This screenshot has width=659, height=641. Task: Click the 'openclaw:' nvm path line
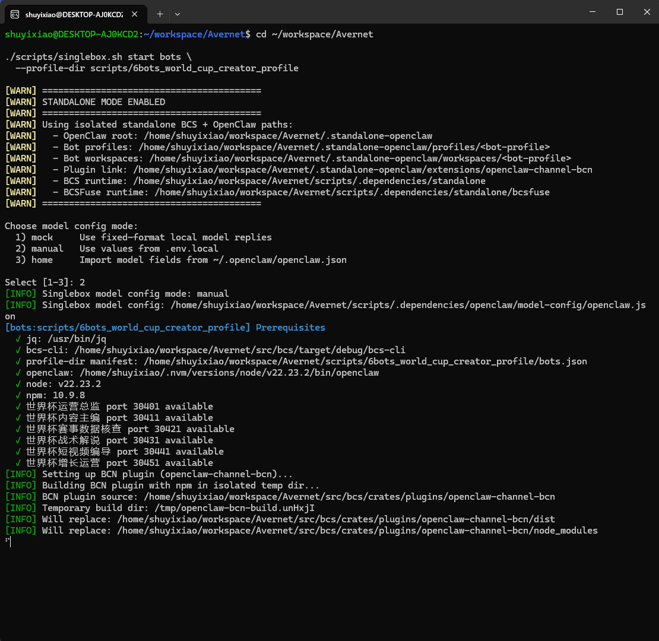click(197, 373)
